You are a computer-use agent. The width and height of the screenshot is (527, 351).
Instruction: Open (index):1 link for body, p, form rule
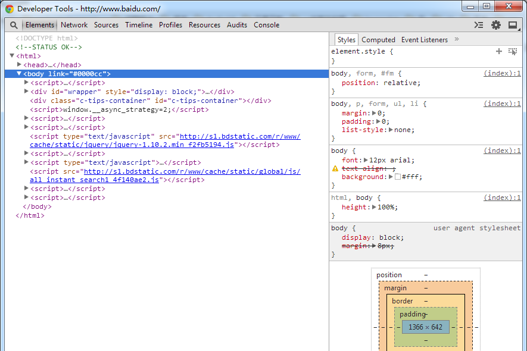(502, 104)
